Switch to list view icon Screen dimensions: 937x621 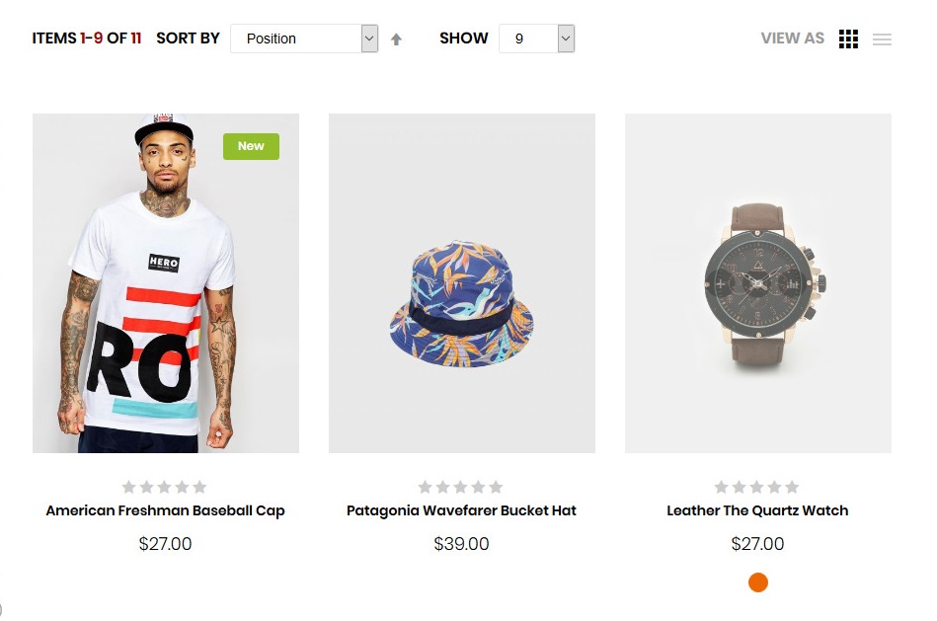(x=882, y=39)
